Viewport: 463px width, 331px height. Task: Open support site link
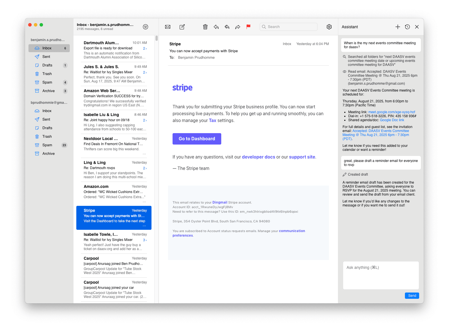(x=302, y=157)
